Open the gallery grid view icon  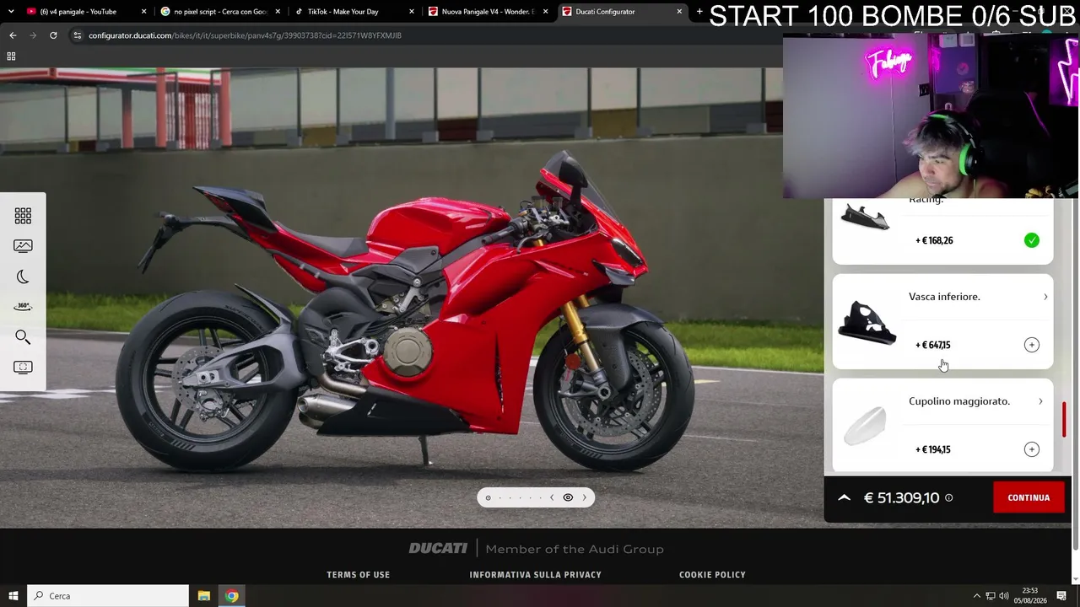pyautogui.click(x=23, y=216)
